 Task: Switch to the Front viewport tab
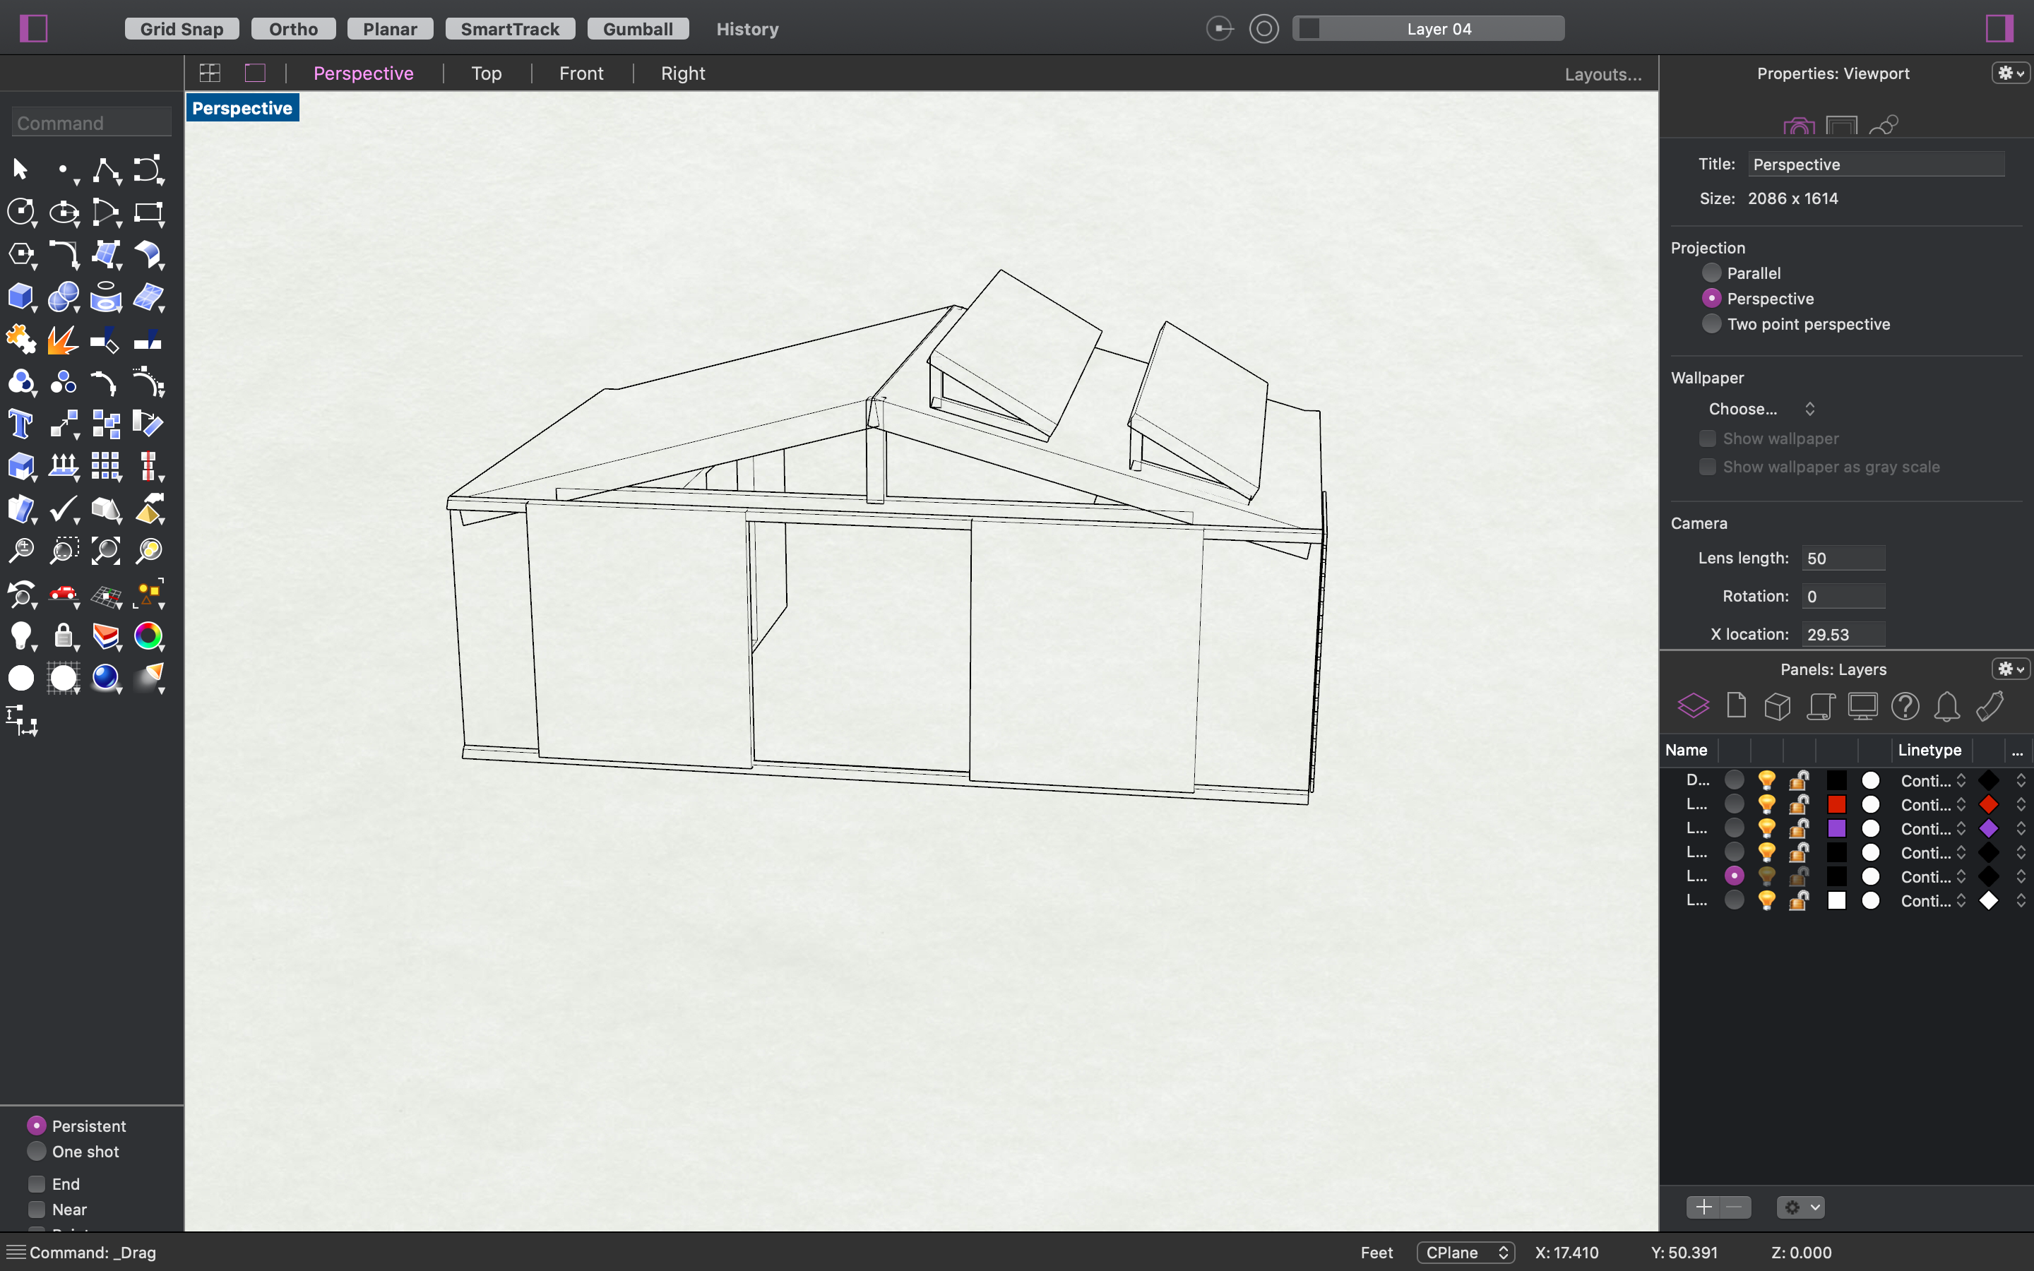[581, 73]
